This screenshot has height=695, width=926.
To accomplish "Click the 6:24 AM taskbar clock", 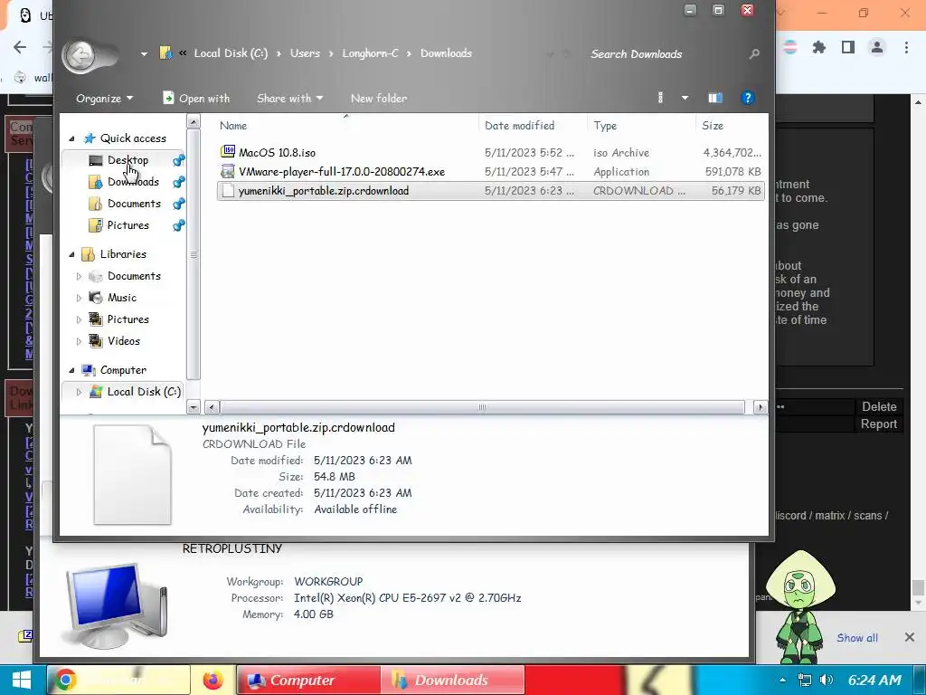I will pyautogui.click(x=874, y=681).
